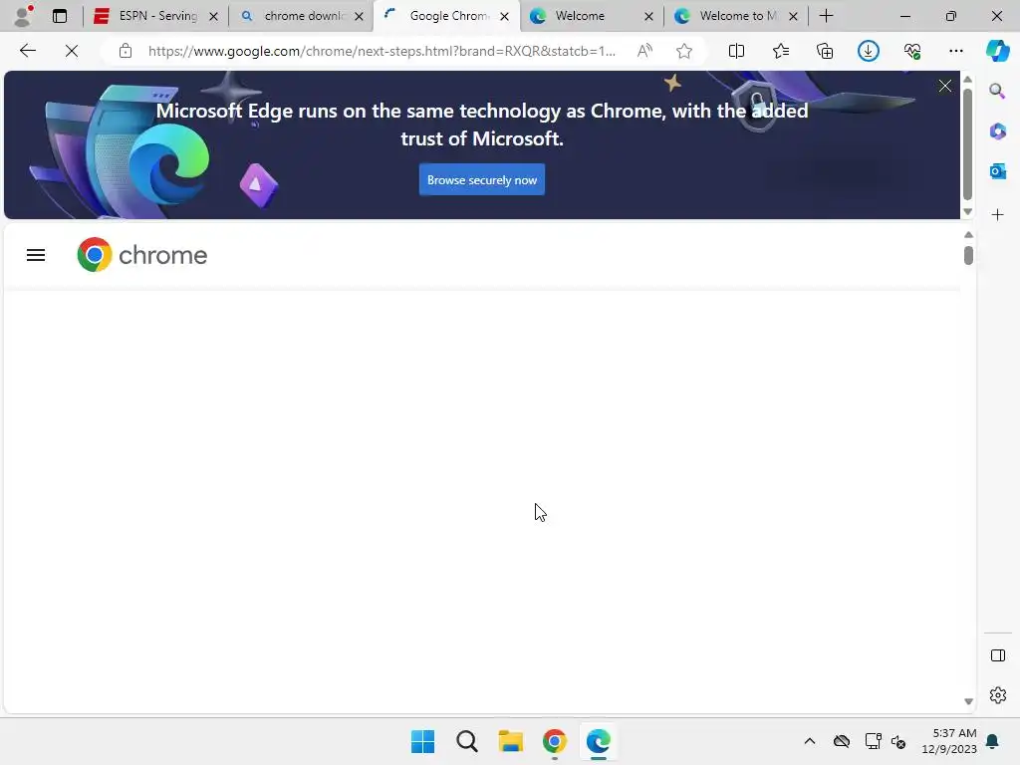The width and height of the screenshot is (1020, 765).
Task: Open Microsoft Edge taskbar icon
Action: coord(598,741)
